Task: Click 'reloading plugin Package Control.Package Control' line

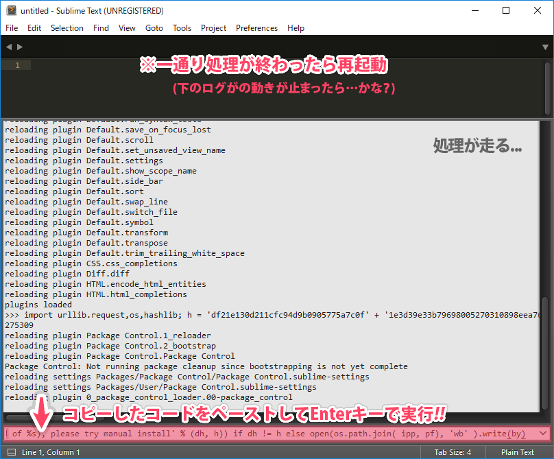Action: [120, 356]
